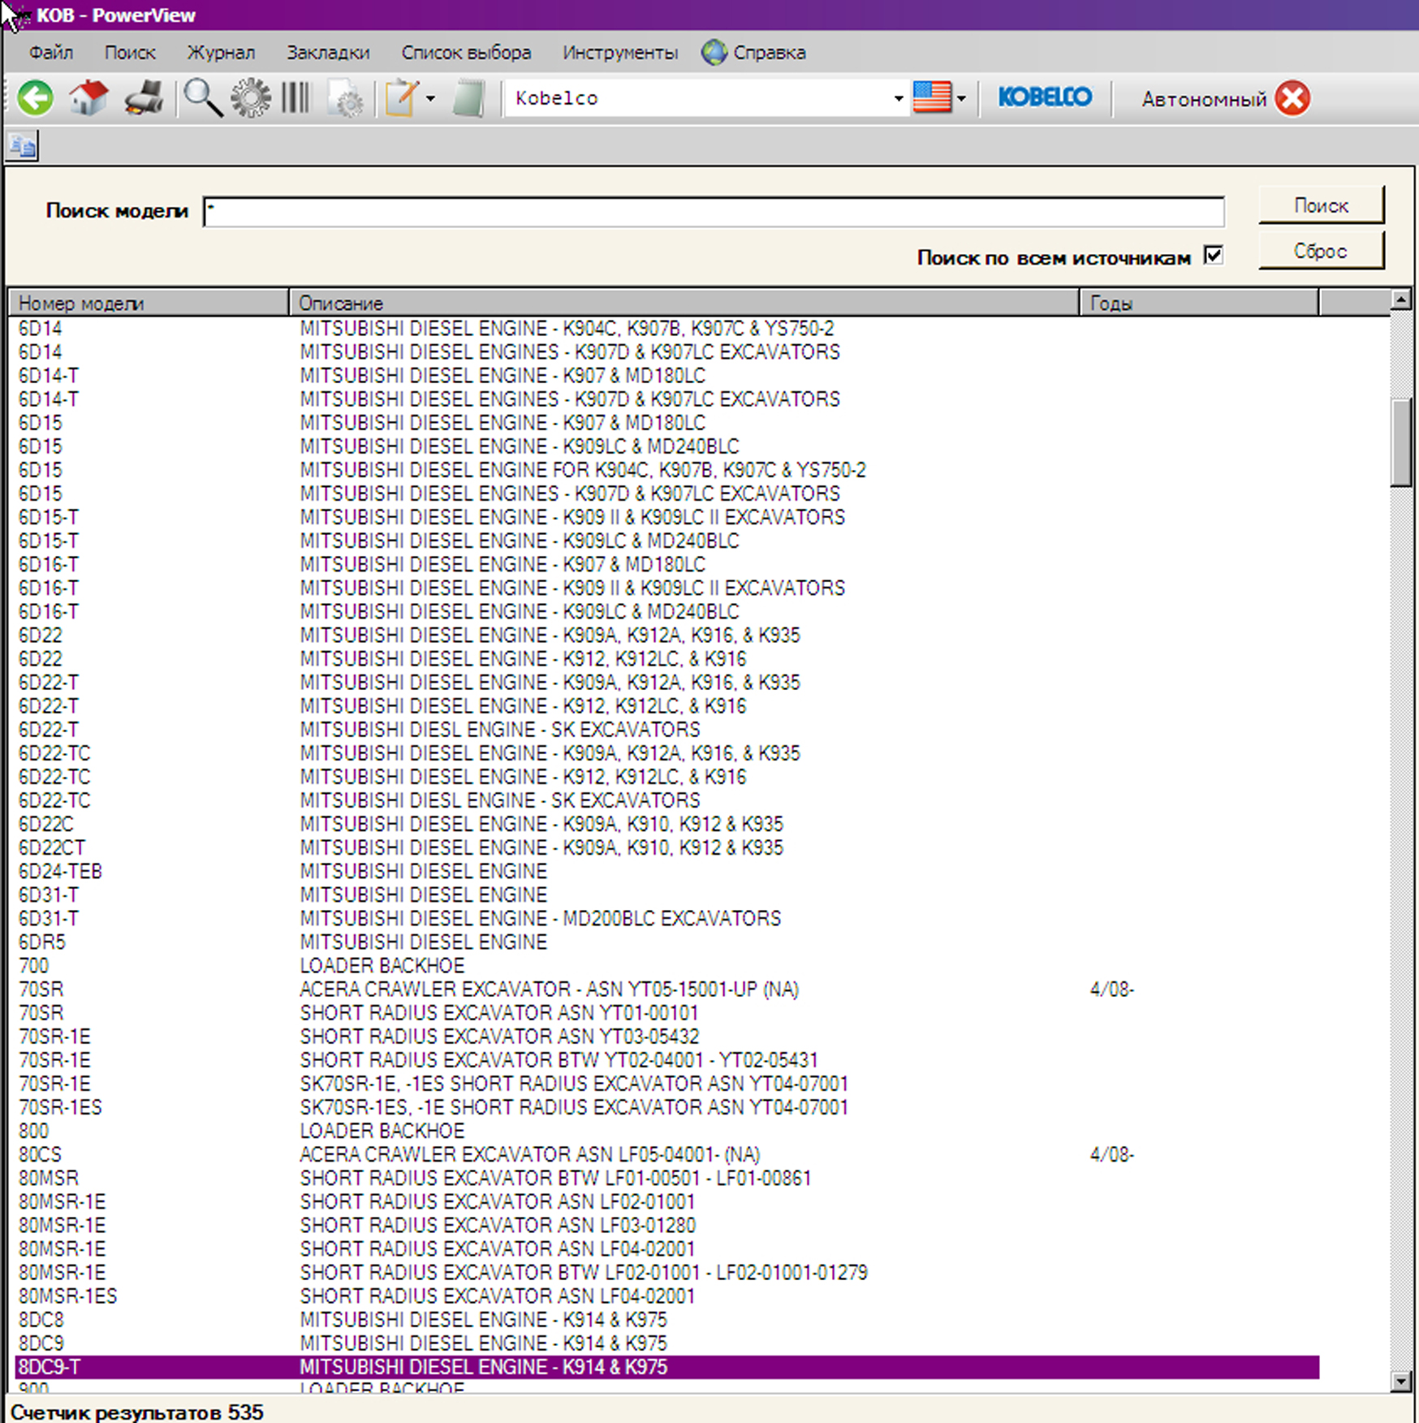
Task: Click the 'Поиск модели' input field
Action: pyautogui.click(x=713, y=212)
